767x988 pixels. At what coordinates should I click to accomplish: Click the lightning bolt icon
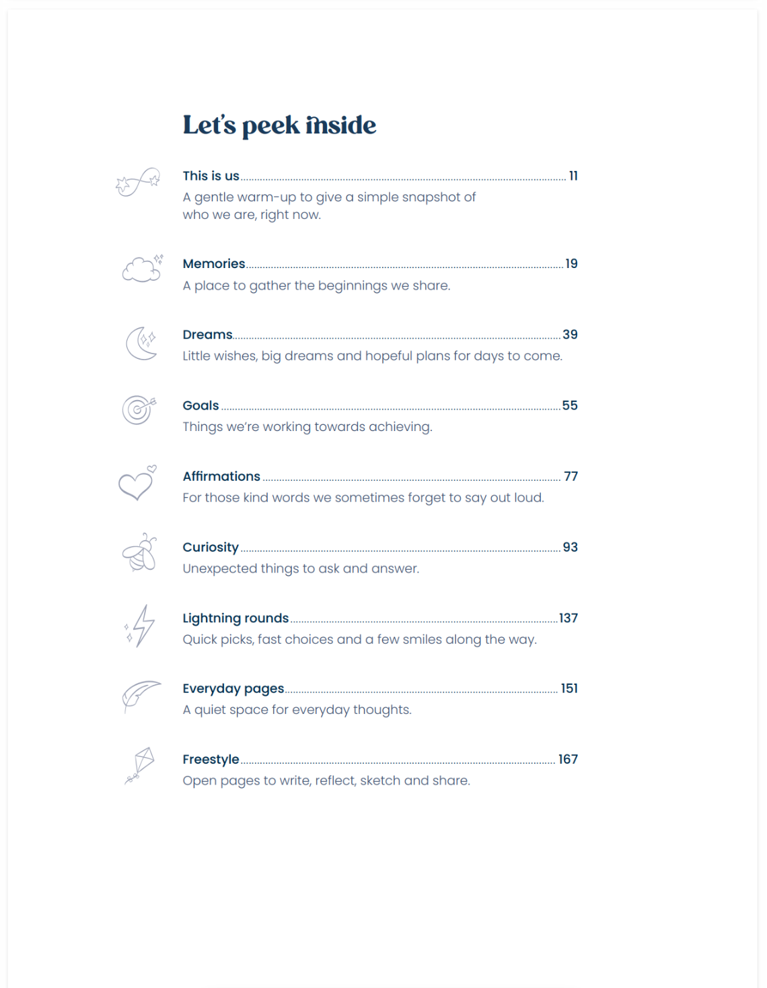click(140, 626)
